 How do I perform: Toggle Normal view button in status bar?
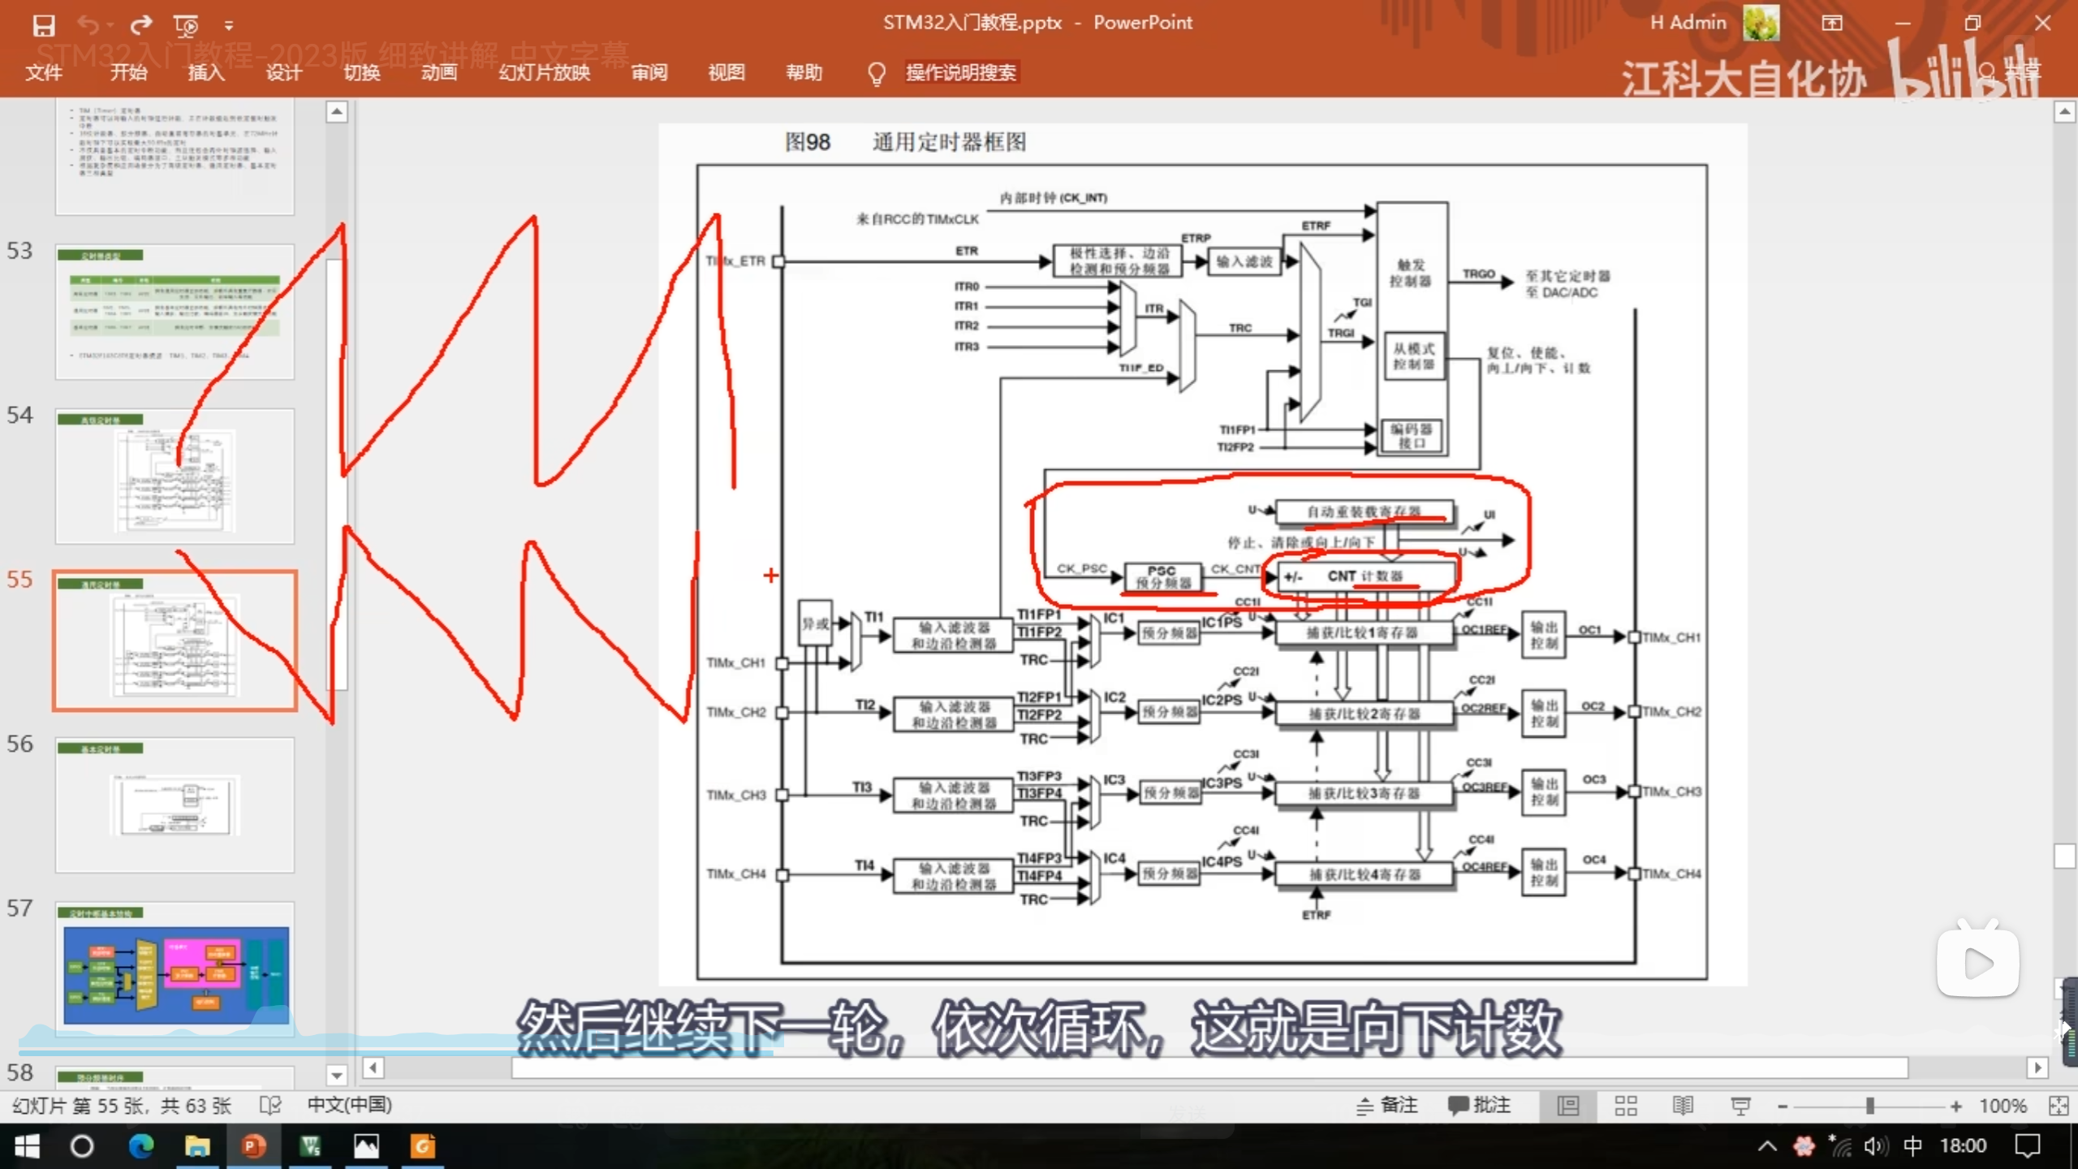click(1568, 1106)
